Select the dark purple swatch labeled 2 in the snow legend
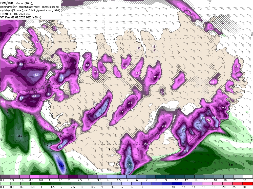This screenshot has width=253, height=189. coord(74,177)
